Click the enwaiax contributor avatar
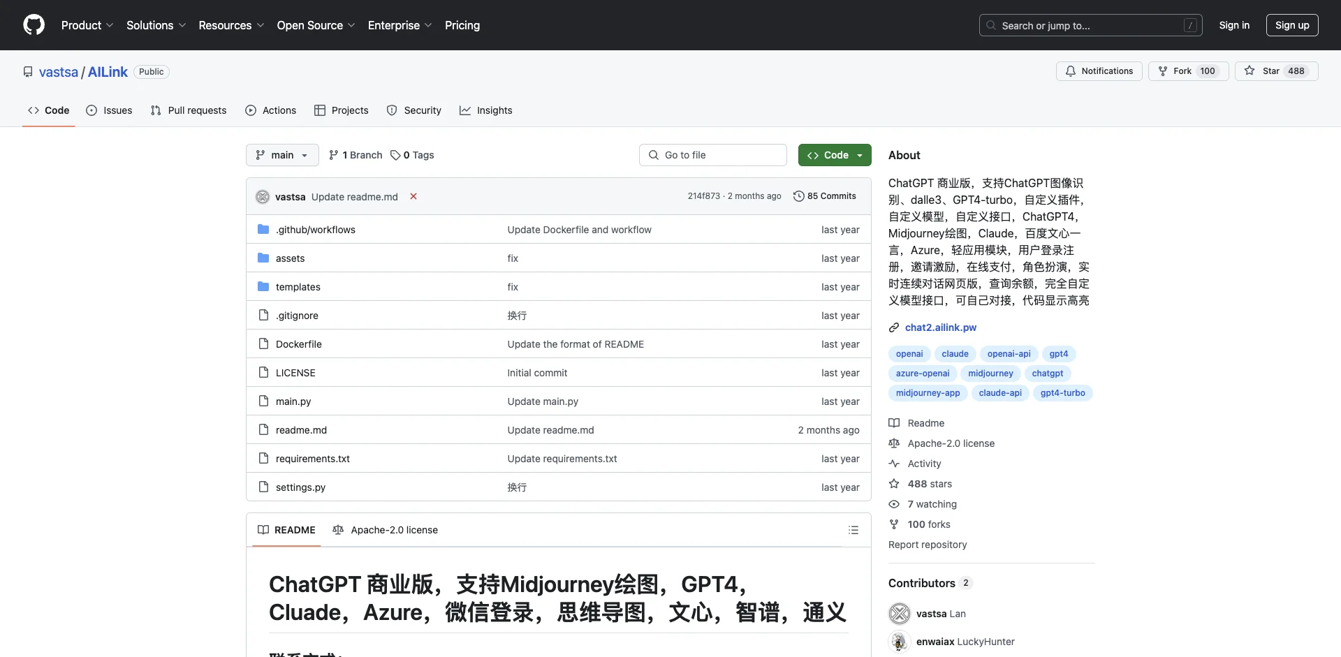The image size is (1341, 657). (x=900, y=642)
